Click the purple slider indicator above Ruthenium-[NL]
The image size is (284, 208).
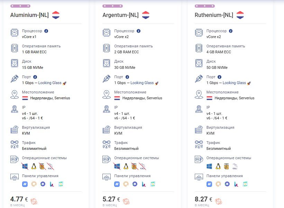205,6
